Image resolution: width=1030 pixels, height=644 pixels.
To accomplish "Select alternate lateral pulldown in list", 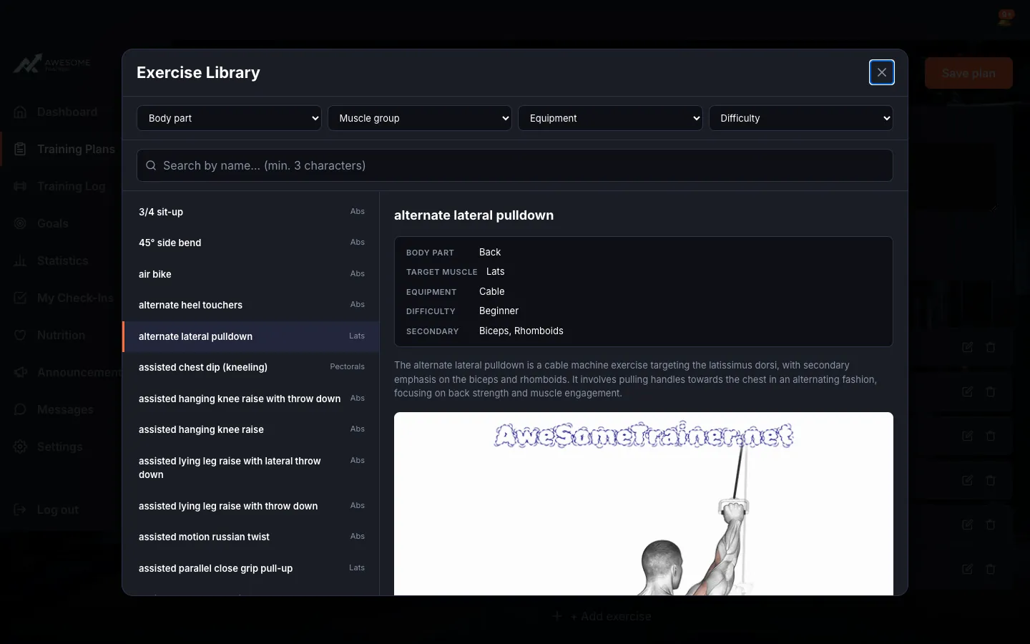I will (251, 336).
